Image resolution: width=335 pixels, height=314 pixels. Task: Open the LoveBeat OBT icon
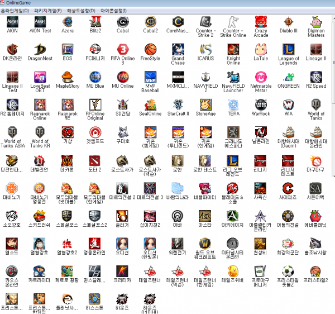click(40, 77)
